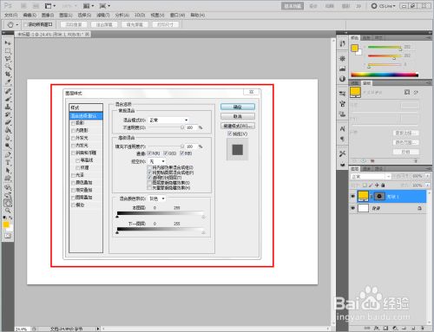This screenshot has height=332, width=434.
Task: Enable the 描边 (Stroke) style checkbox
Action: click(73, 205)
